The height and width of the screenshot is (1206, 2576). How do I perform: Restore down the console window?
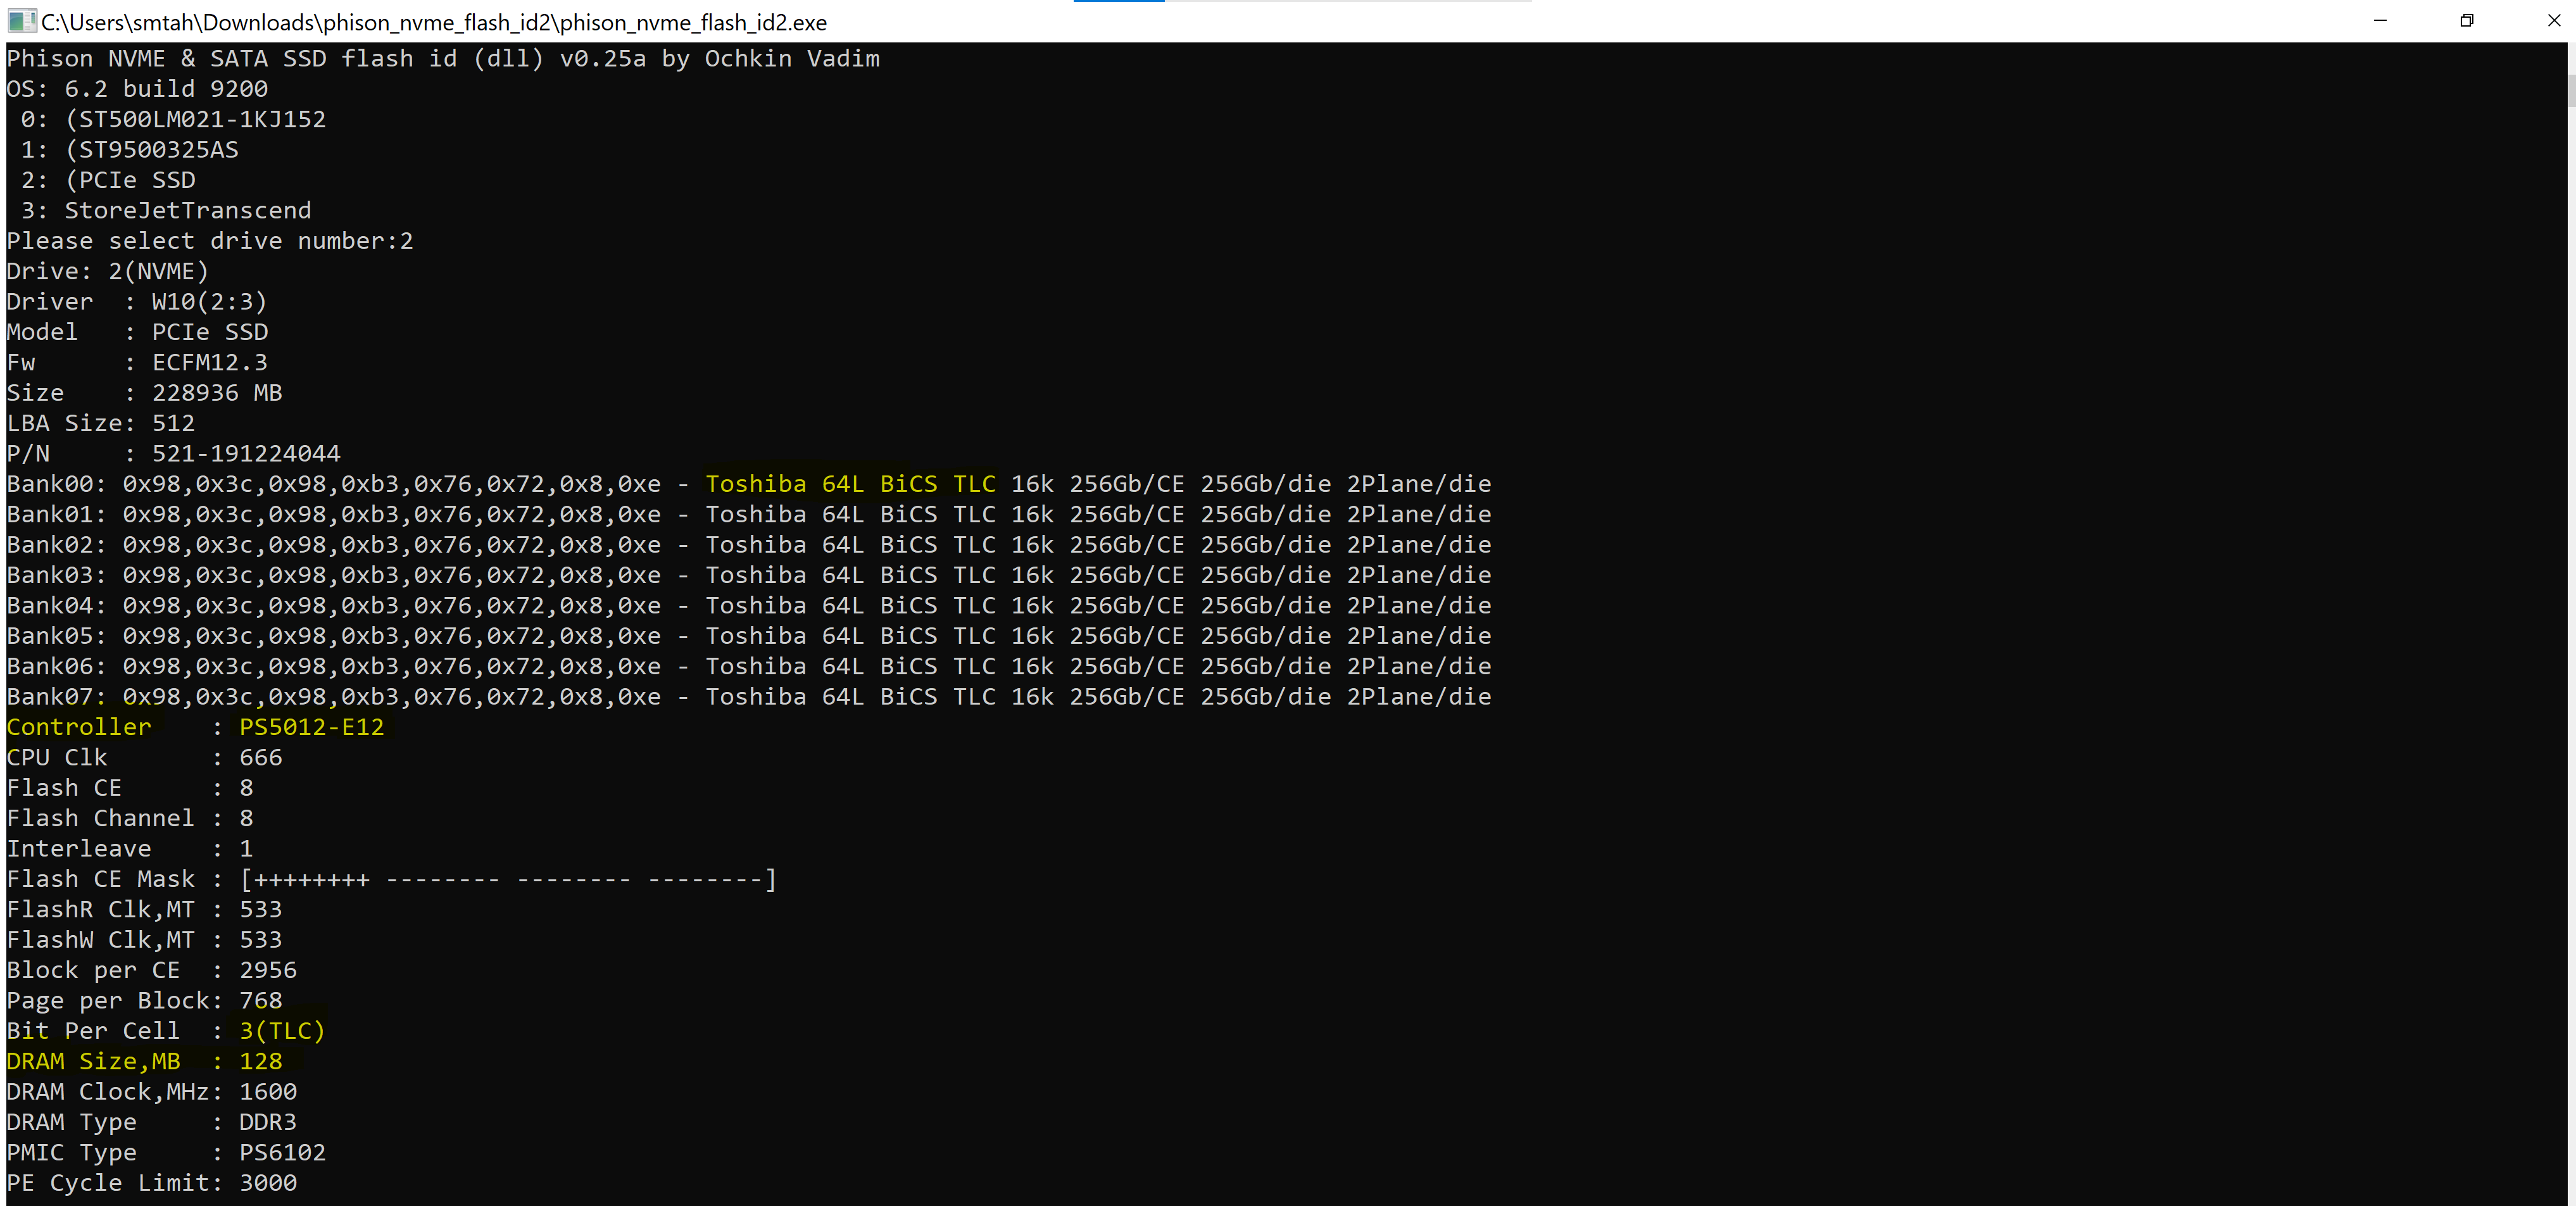coord(2467,21)
